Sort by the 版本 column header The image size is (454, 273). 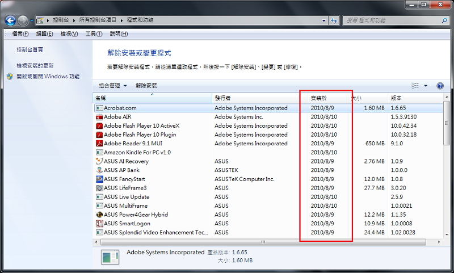(x=415, y=98)
